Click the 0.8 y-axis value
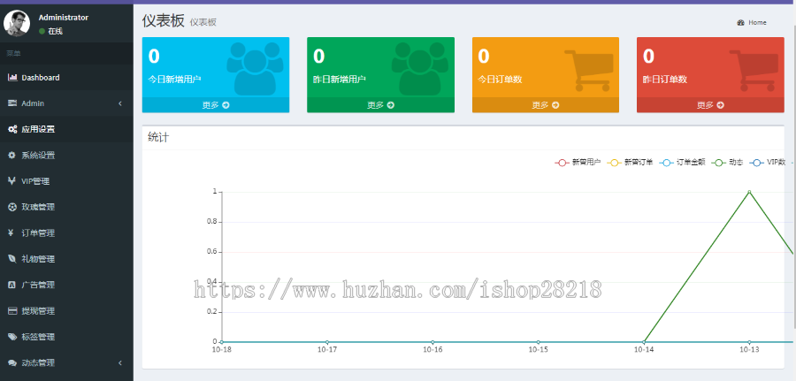The width and height of the screenshot is (796, 381). [212, 222]
